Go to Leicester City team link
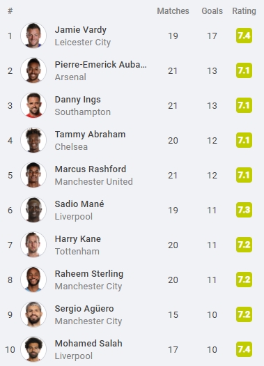 click(x=83, y=43)
